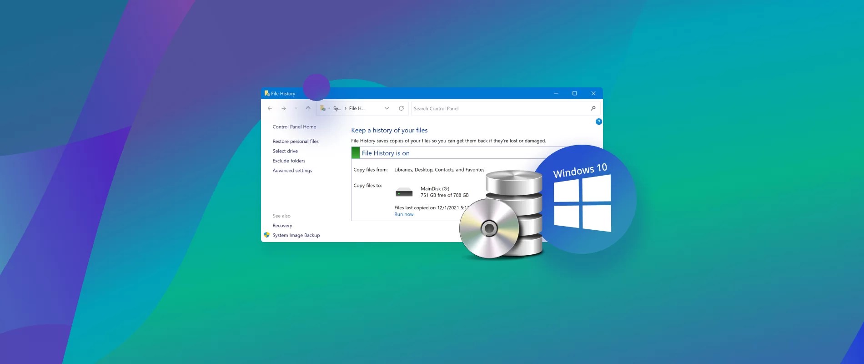864x364 pixels.
Task: Select the 'File History is on' text
Action: click(386, 153)
